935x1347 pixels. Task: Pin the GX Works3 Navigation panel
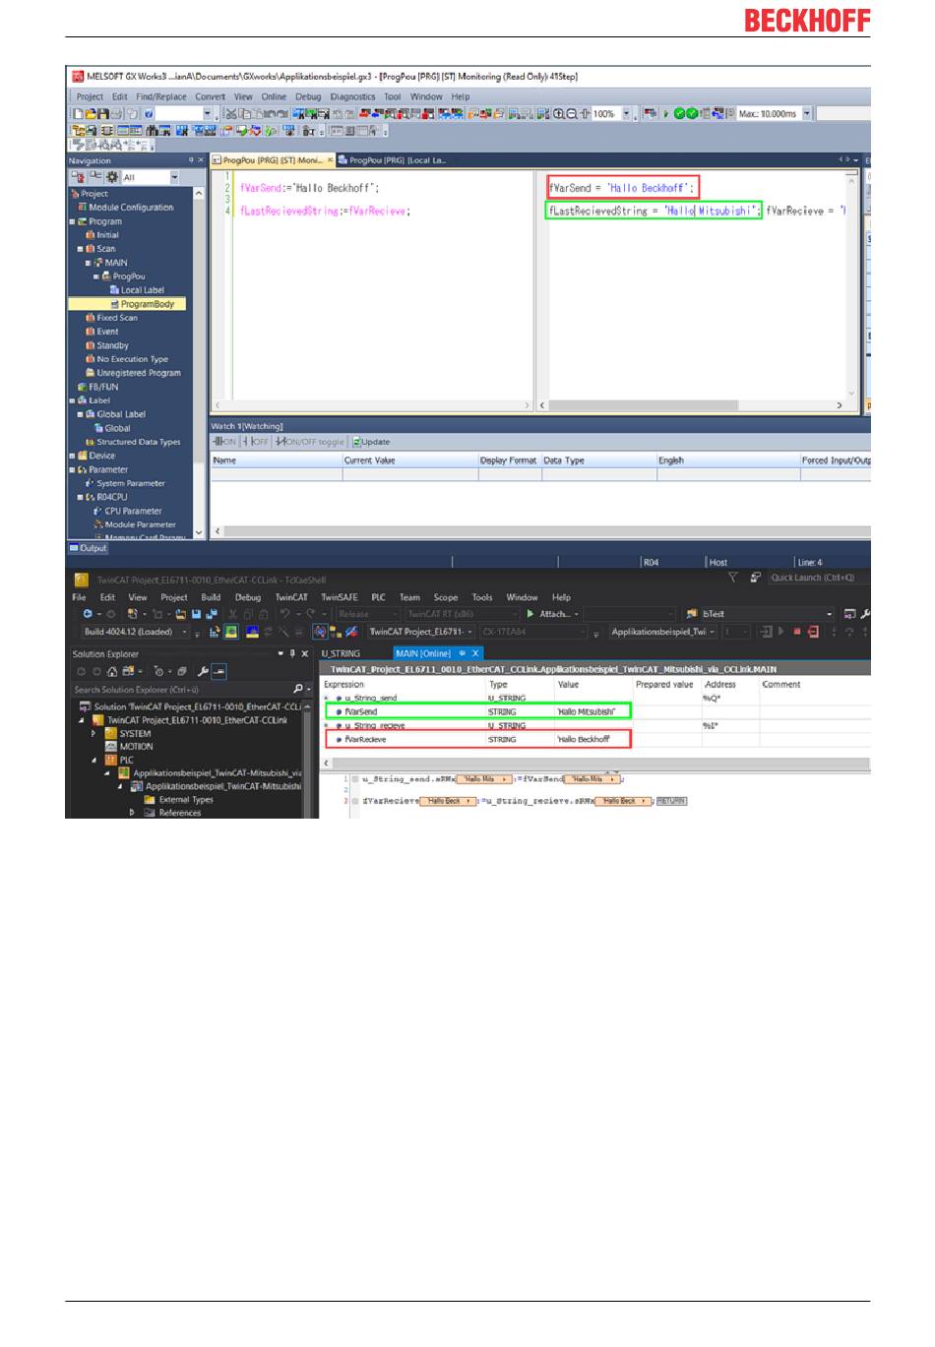tap(191, 159)
